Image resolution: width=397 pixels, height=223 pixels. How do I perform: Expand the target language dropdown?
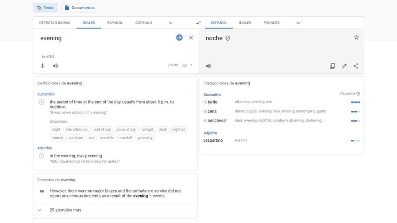tap(298, 23)
